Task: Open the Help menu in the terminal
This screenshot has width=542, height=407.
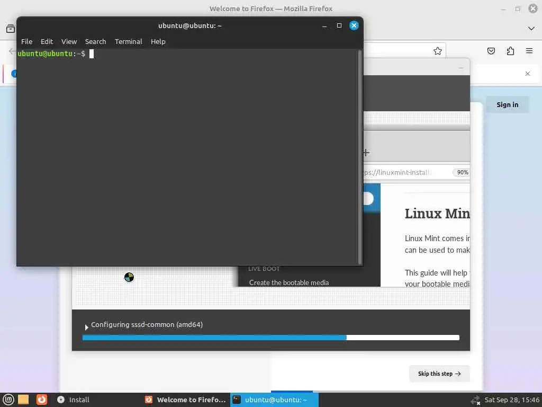Action: point(158,41)
